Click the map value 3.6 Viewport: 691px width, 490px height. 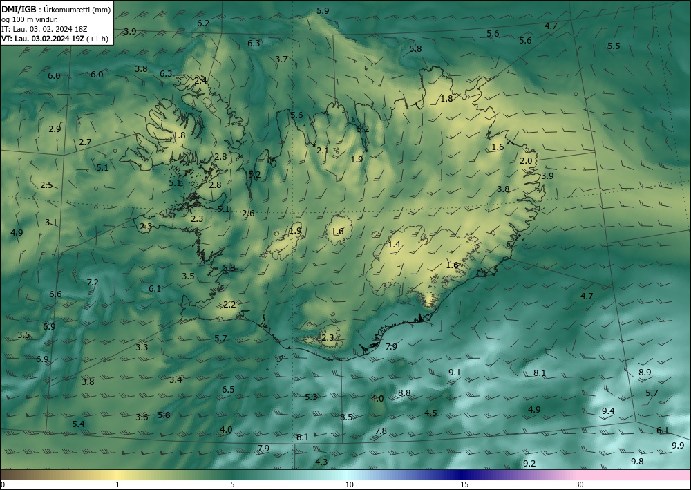(142, 417)
